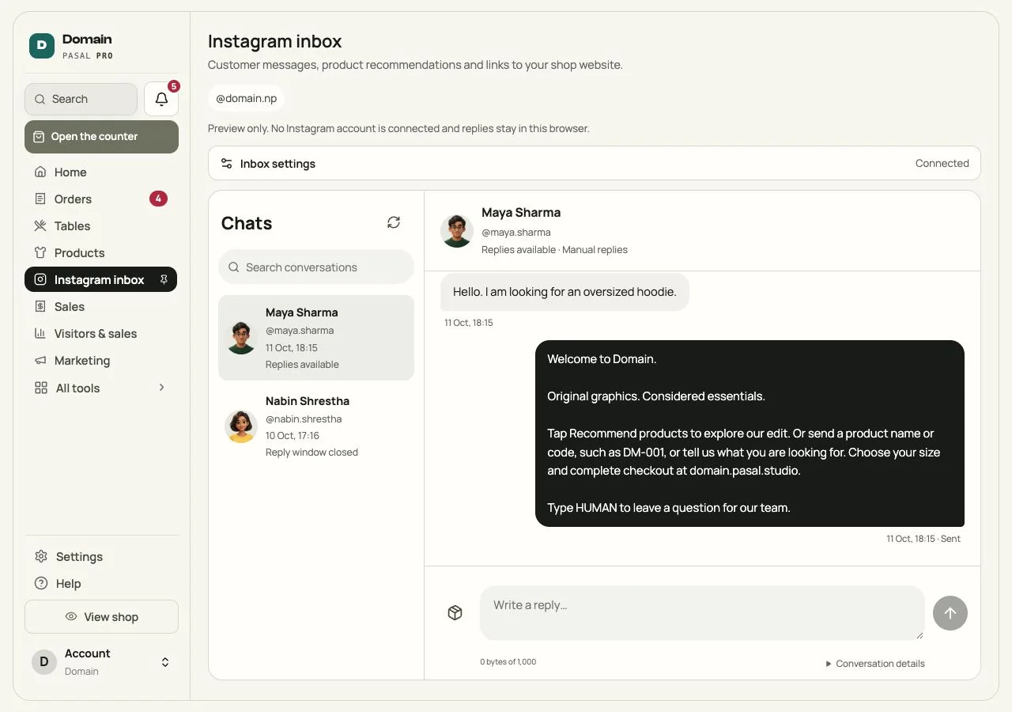Click the Orders icon in sidebar
This screenshot has width=1012, height=712.
coord(40,199)
